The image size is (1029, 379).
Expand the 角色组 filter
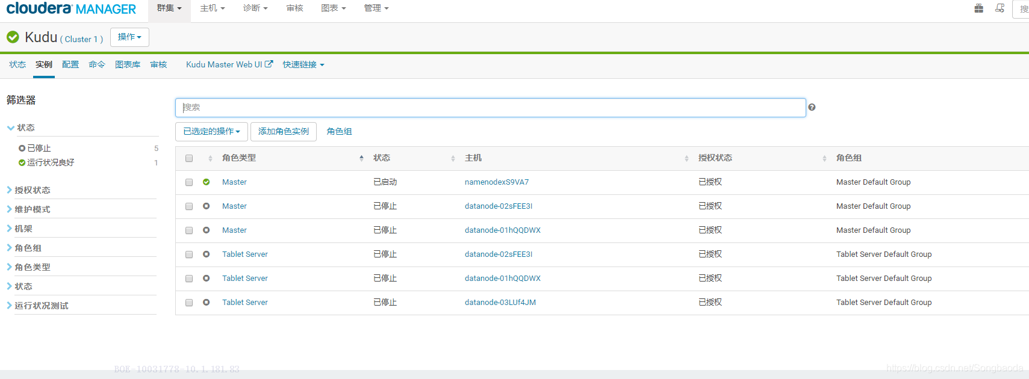pos(24,248)
